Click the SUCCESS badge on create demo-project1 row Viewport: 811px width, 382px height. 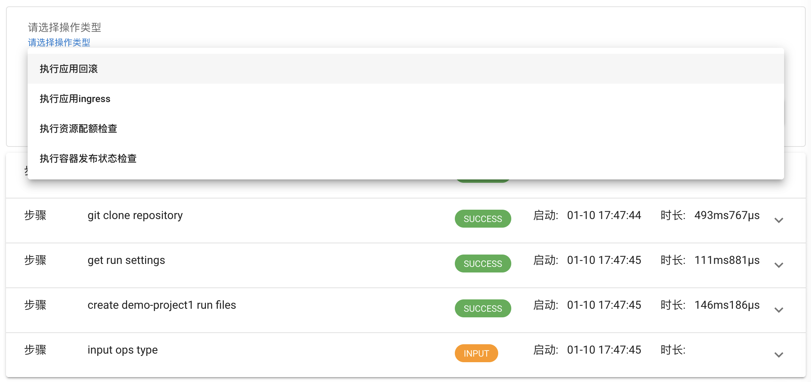(x=483, y=308)
